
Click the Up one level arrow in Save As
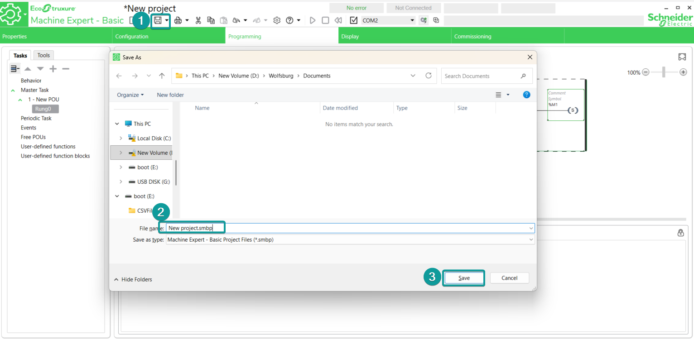[x=162, y=76]
